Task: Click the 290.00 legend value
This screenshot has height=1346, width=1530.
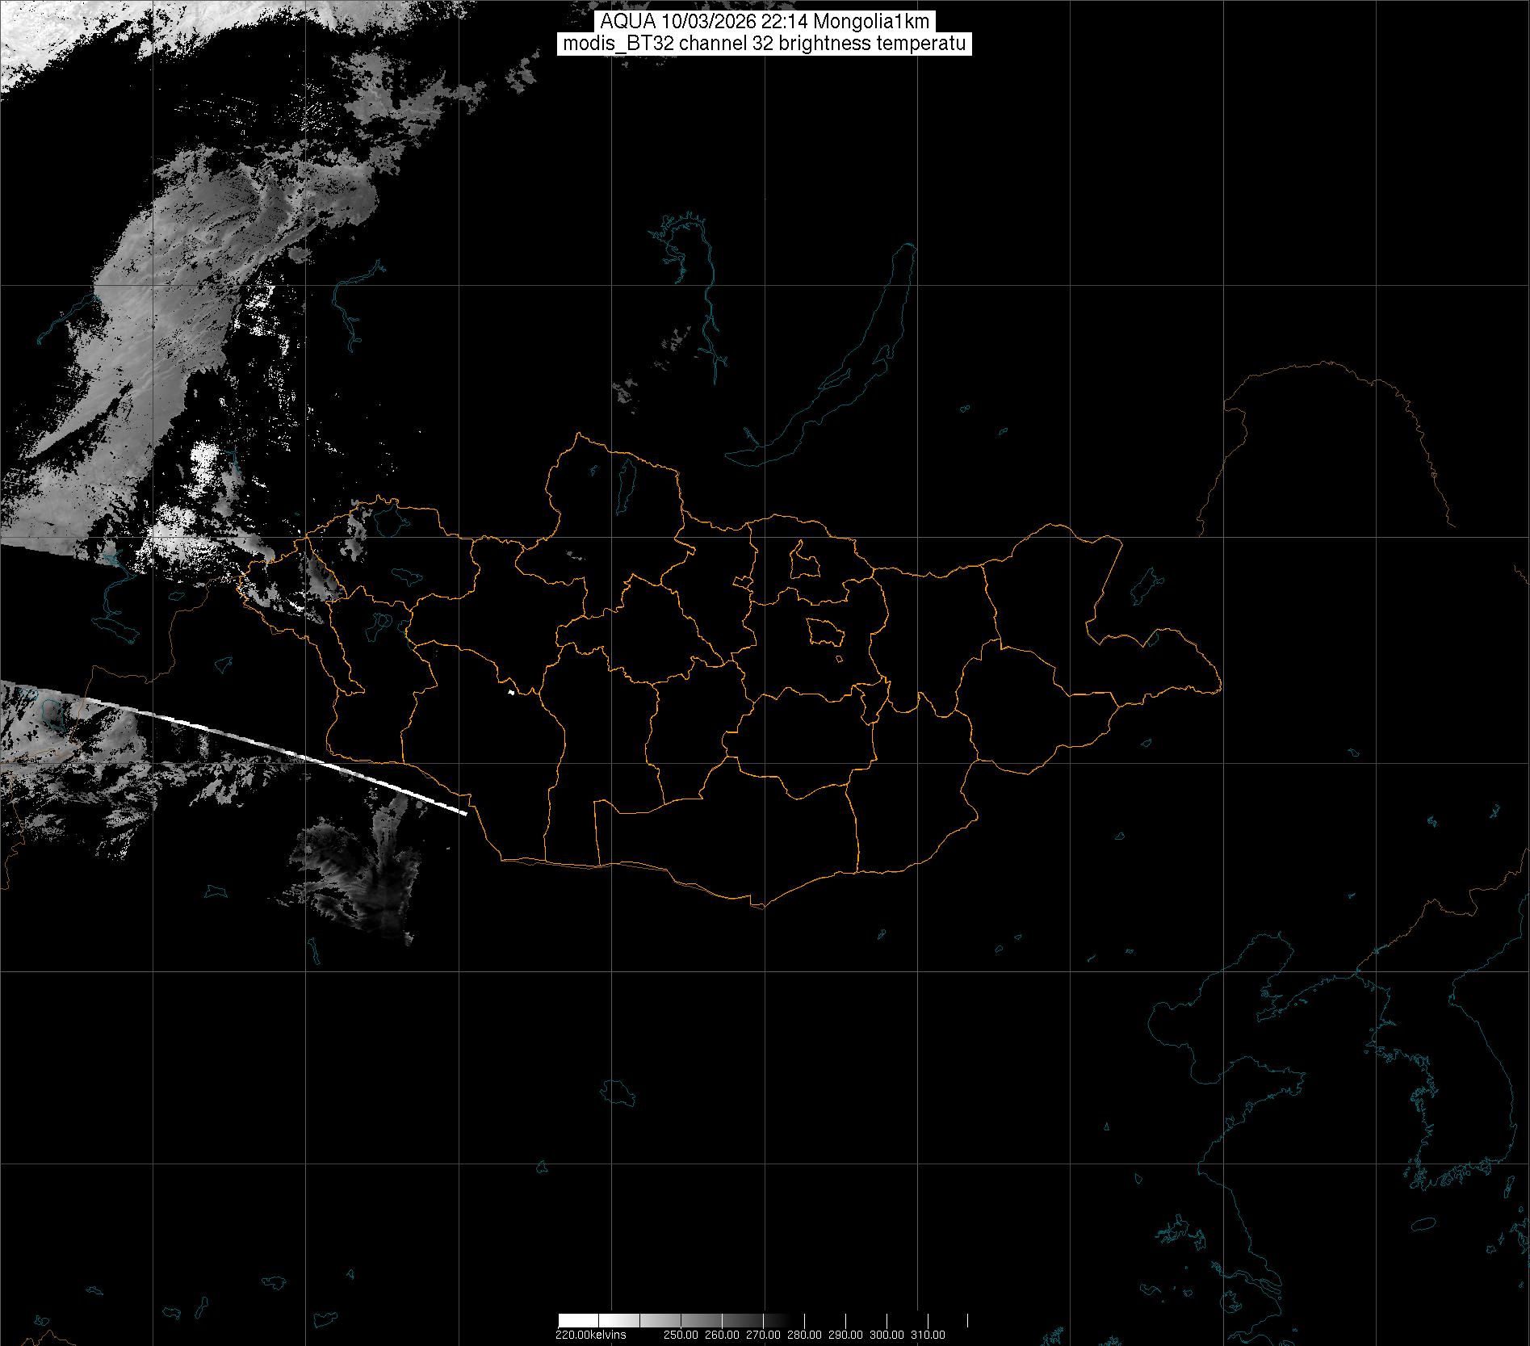Action: [845, 1335]
